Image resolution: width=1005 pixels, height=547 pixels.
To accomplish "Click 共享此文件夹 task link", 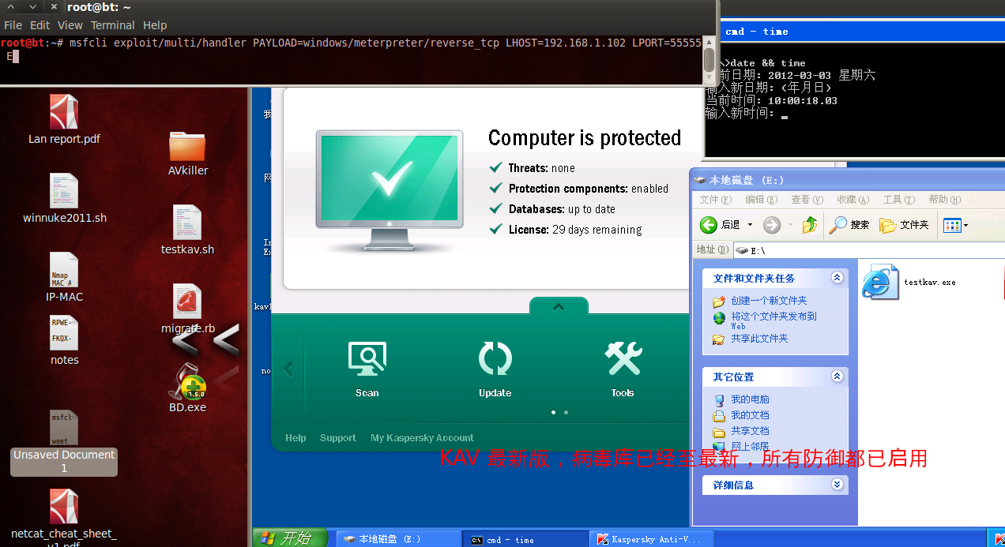I will (x=759, y=339).
